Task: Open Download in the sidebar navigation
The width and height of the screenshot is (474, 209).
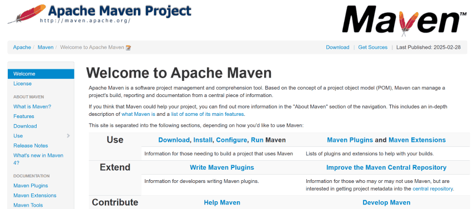Action: [x=25, y=126]
